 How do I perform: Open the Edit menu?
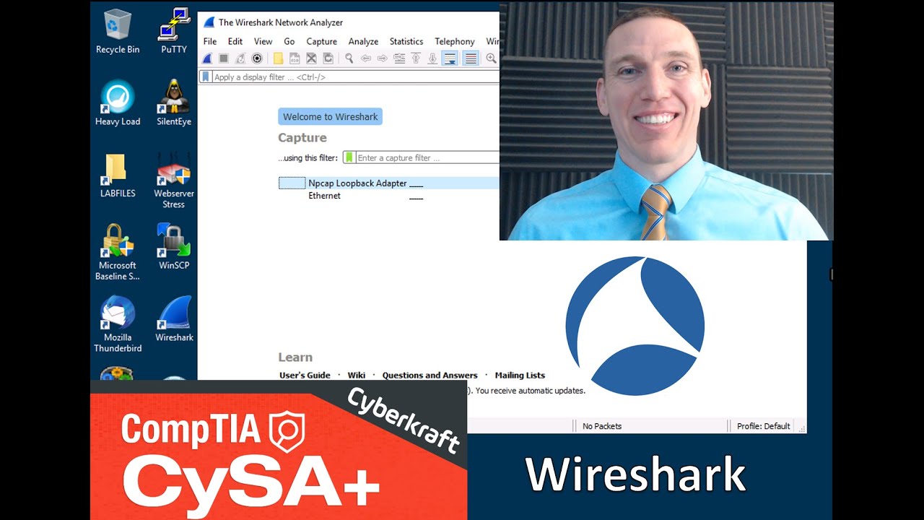235,41
